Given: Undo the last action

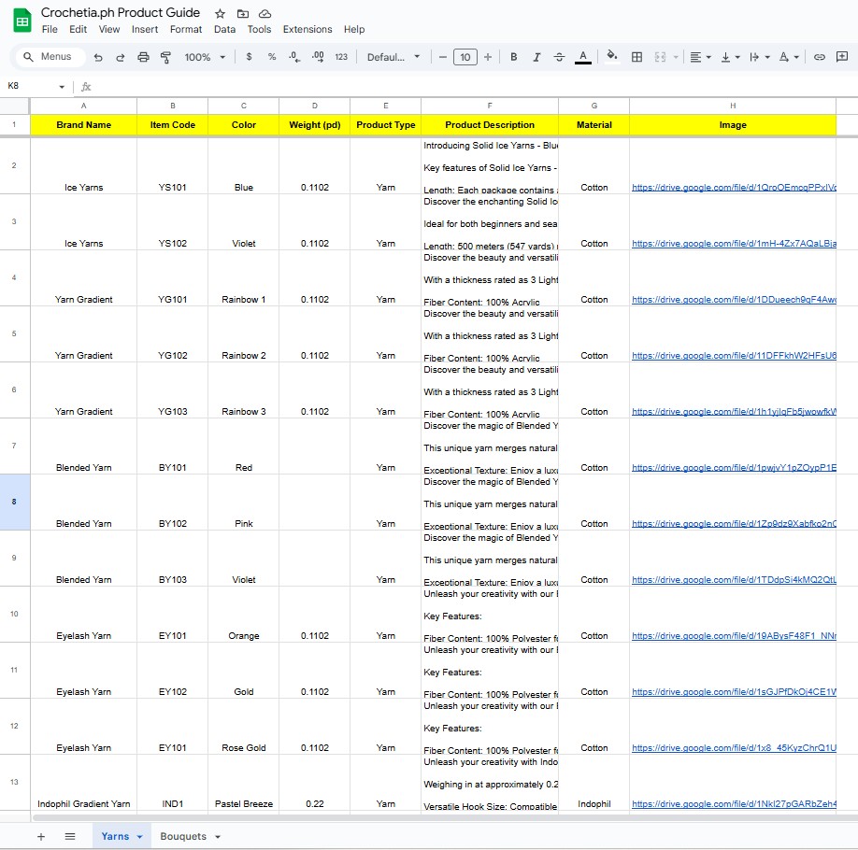Looking at the screenshot, I should pyautogui.click(x=98, y=57).
